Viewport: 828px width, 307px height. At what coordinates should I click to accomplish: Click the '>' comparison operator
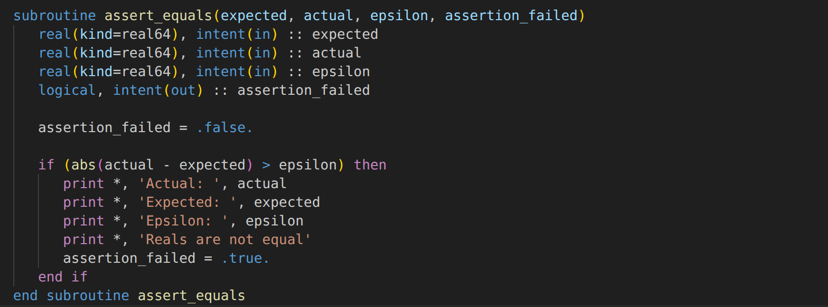[266, 165]
